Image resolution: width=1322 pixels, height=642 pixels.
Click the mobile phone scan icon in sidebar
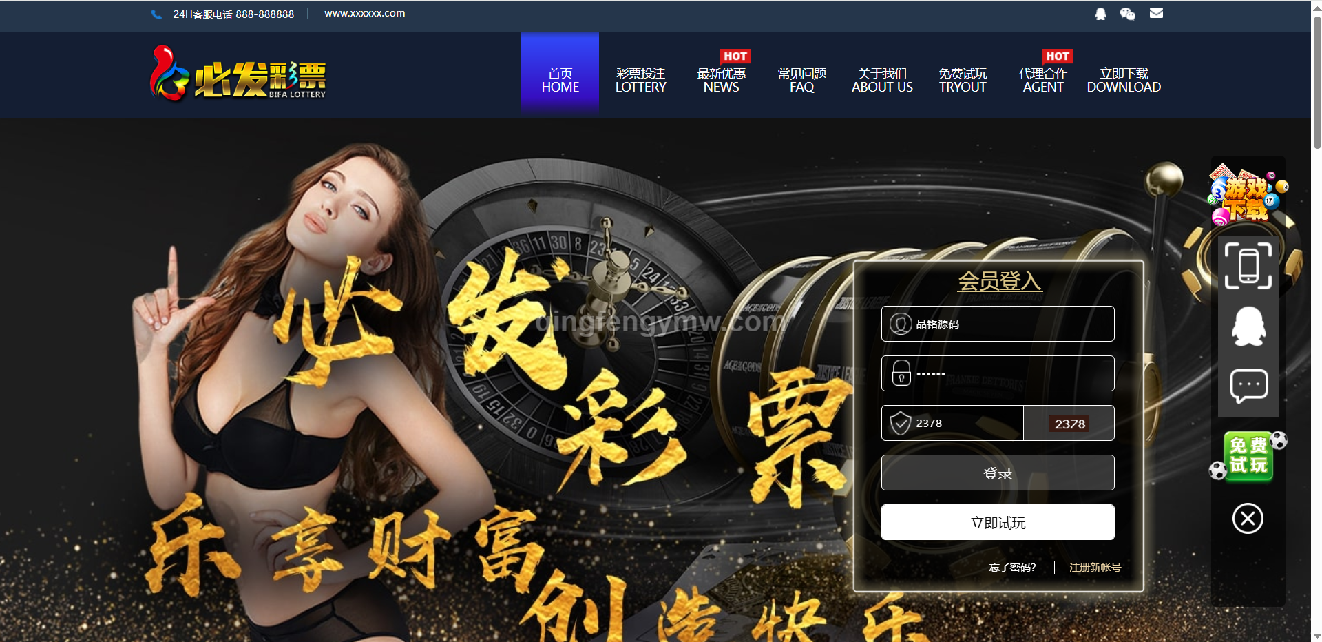(1248, 266)
